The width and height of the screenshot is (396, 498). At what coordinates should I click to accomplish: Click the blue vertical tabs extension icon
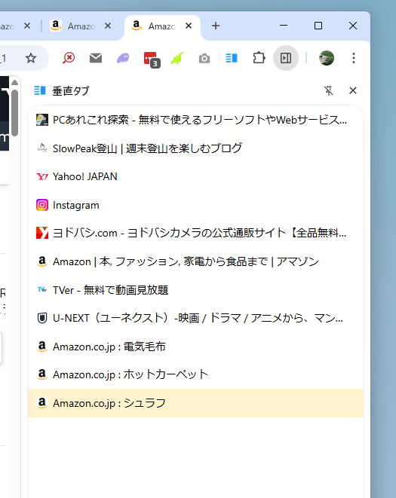232,58
